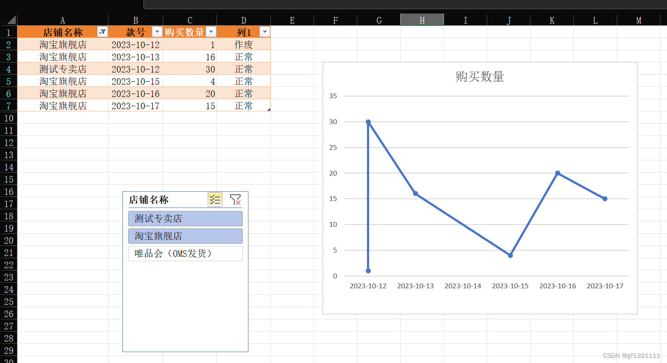This screenshot has width=667, height=363.
Task: Click chart axis label 2023-10-12
Action: tap(368, 286)
